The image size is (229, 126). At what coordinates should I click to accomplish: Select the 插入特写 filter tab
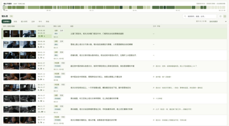click(24, 21)
